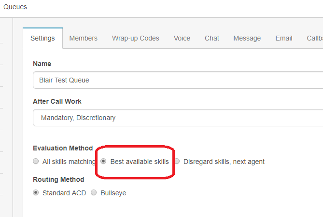Click the Evaluation Method label
Image resolution: width=323 pixels, height=217 pixels.
[x=63, y=148]
